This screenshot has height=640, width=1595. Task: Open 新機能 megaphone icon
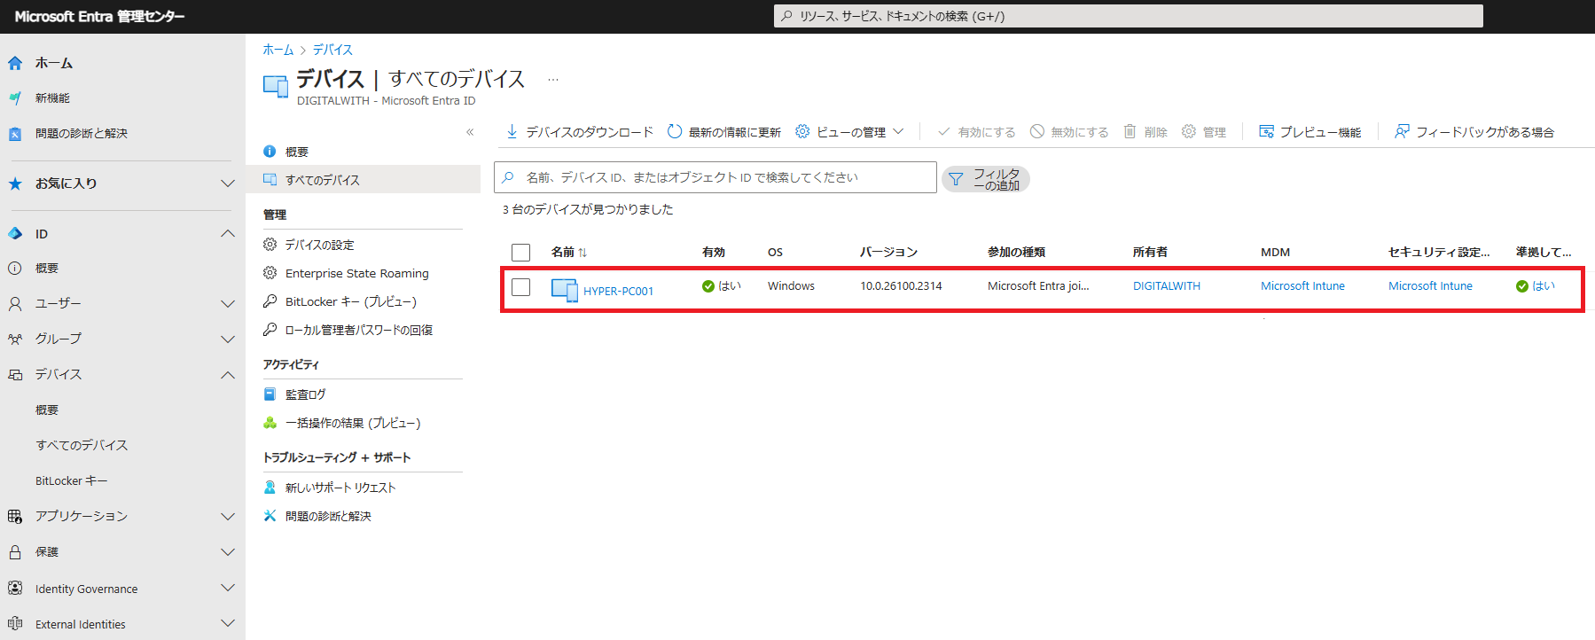tap(15, 98)
